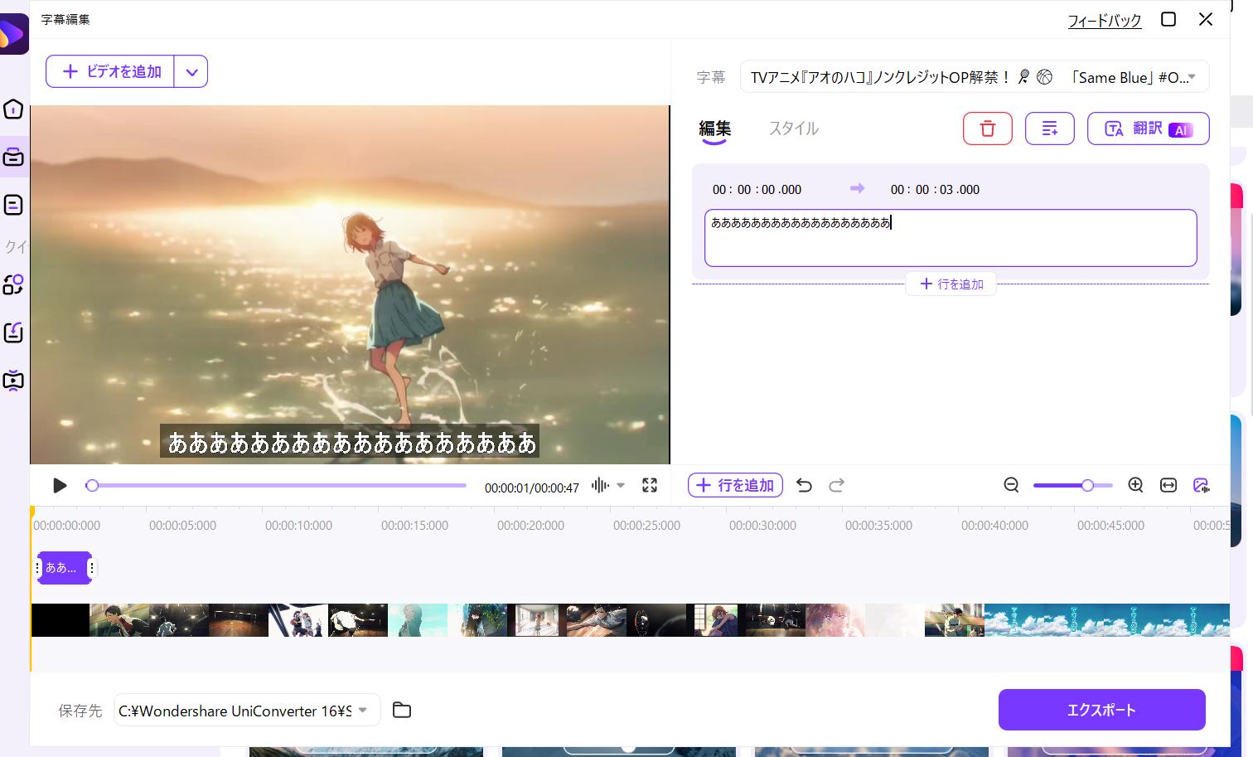
Task: Click the audio waveform icon
Action: click(x=600, y=485)
